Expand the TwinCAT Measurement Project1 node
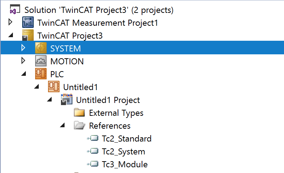The image size is (284, 173). (x=10, y=23)
